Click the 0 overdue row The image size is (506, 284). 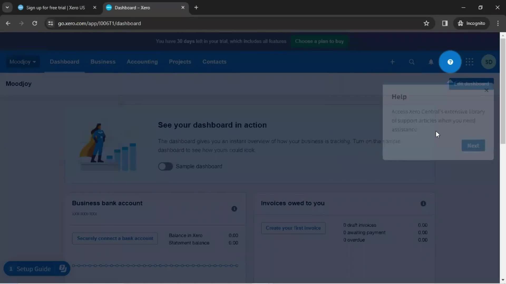point(385,240)
